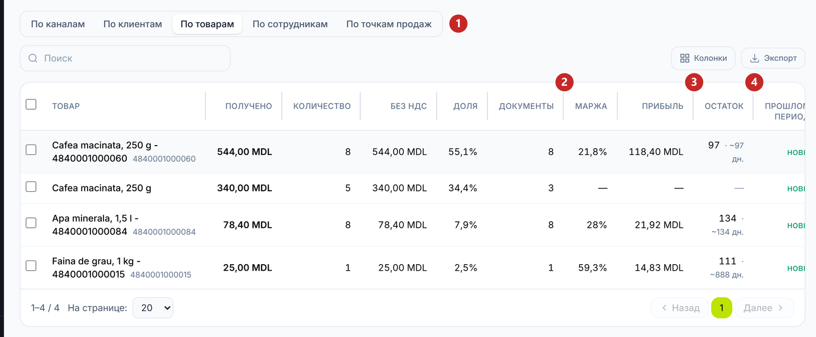Click the stock value 134 · ~134 дн.
Screen dimensions: 816x337
(x=727, y=224)
